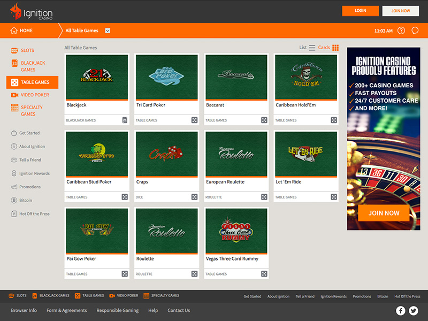Viewport: 428px width, 321px height.
Task: Open the help question mark icon
Action: click(x=401, y=30)
